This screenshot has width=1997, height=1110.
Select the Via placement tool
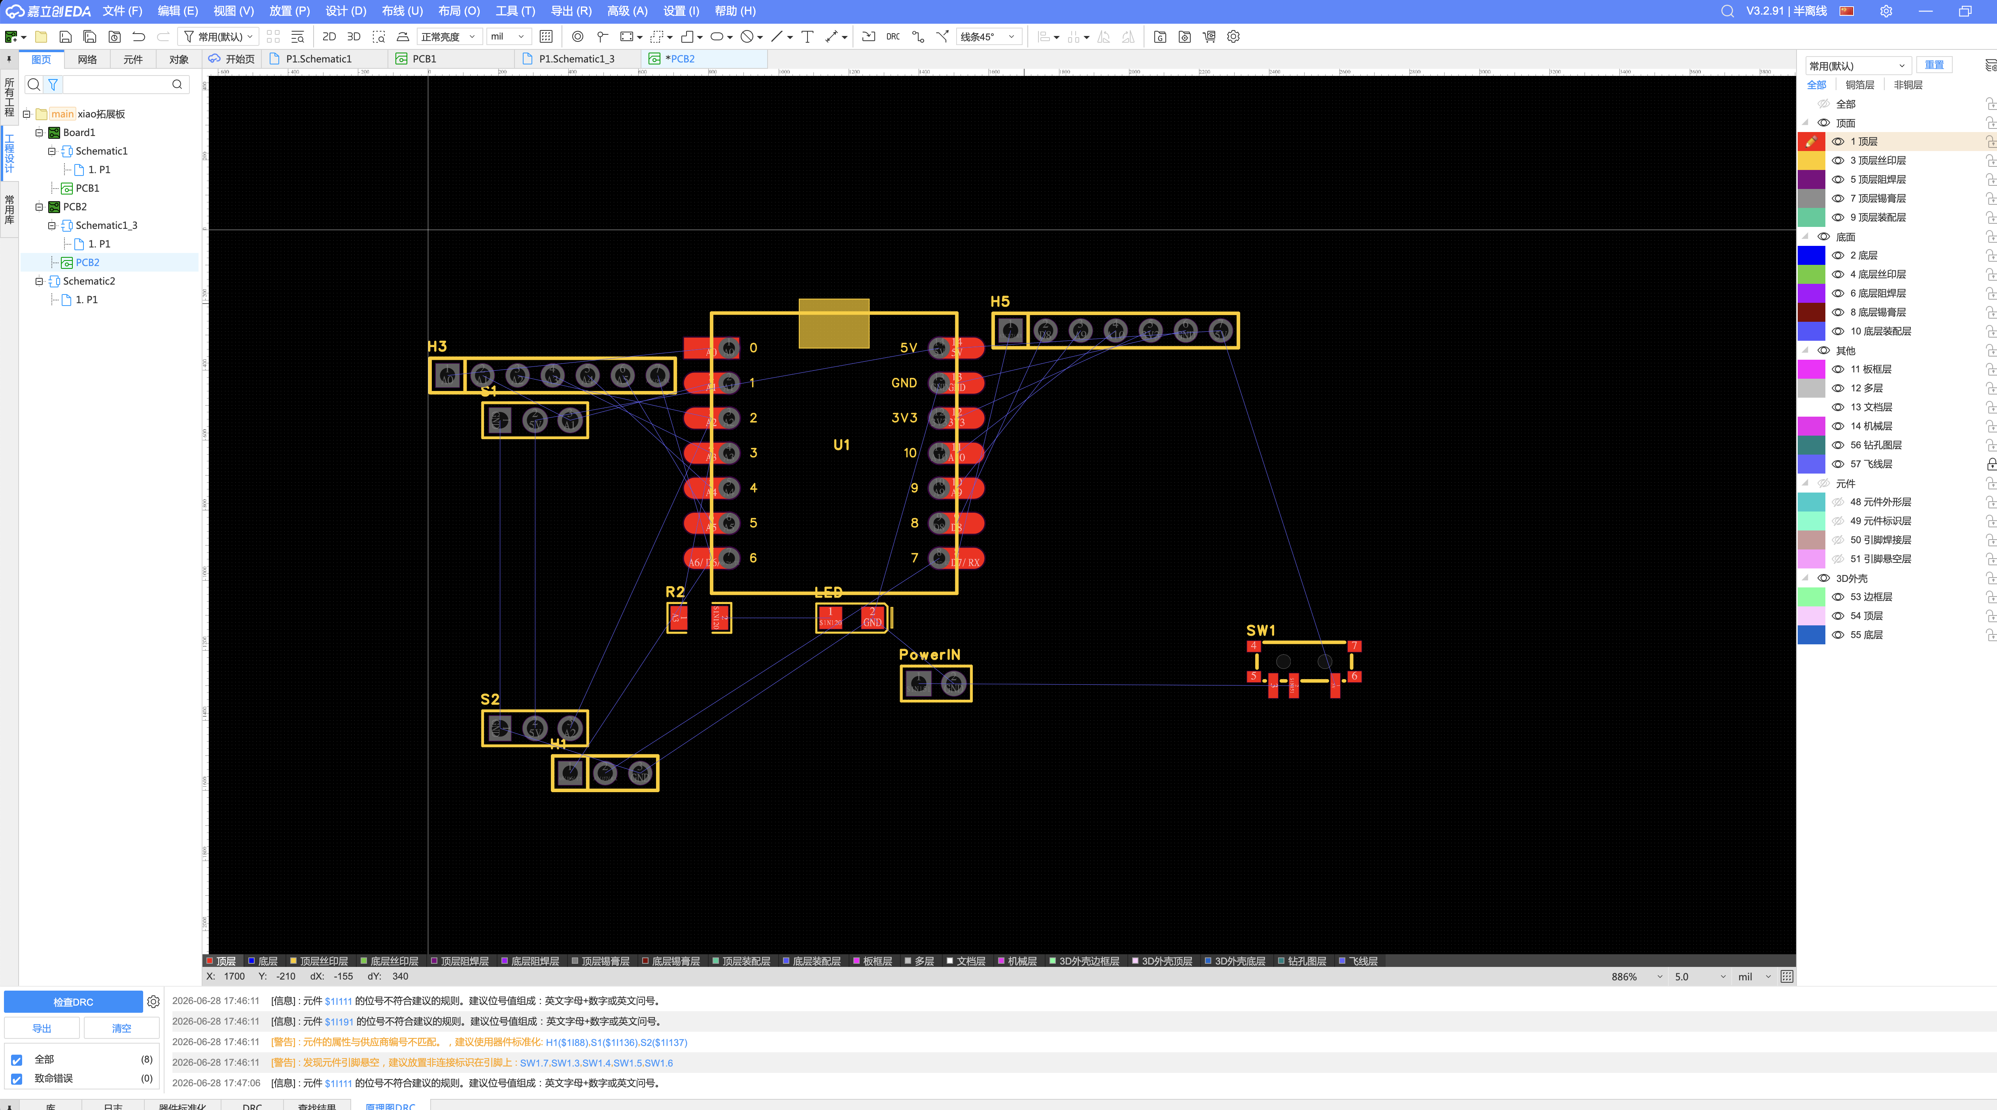pyautogui.click(x=602, y=36)
